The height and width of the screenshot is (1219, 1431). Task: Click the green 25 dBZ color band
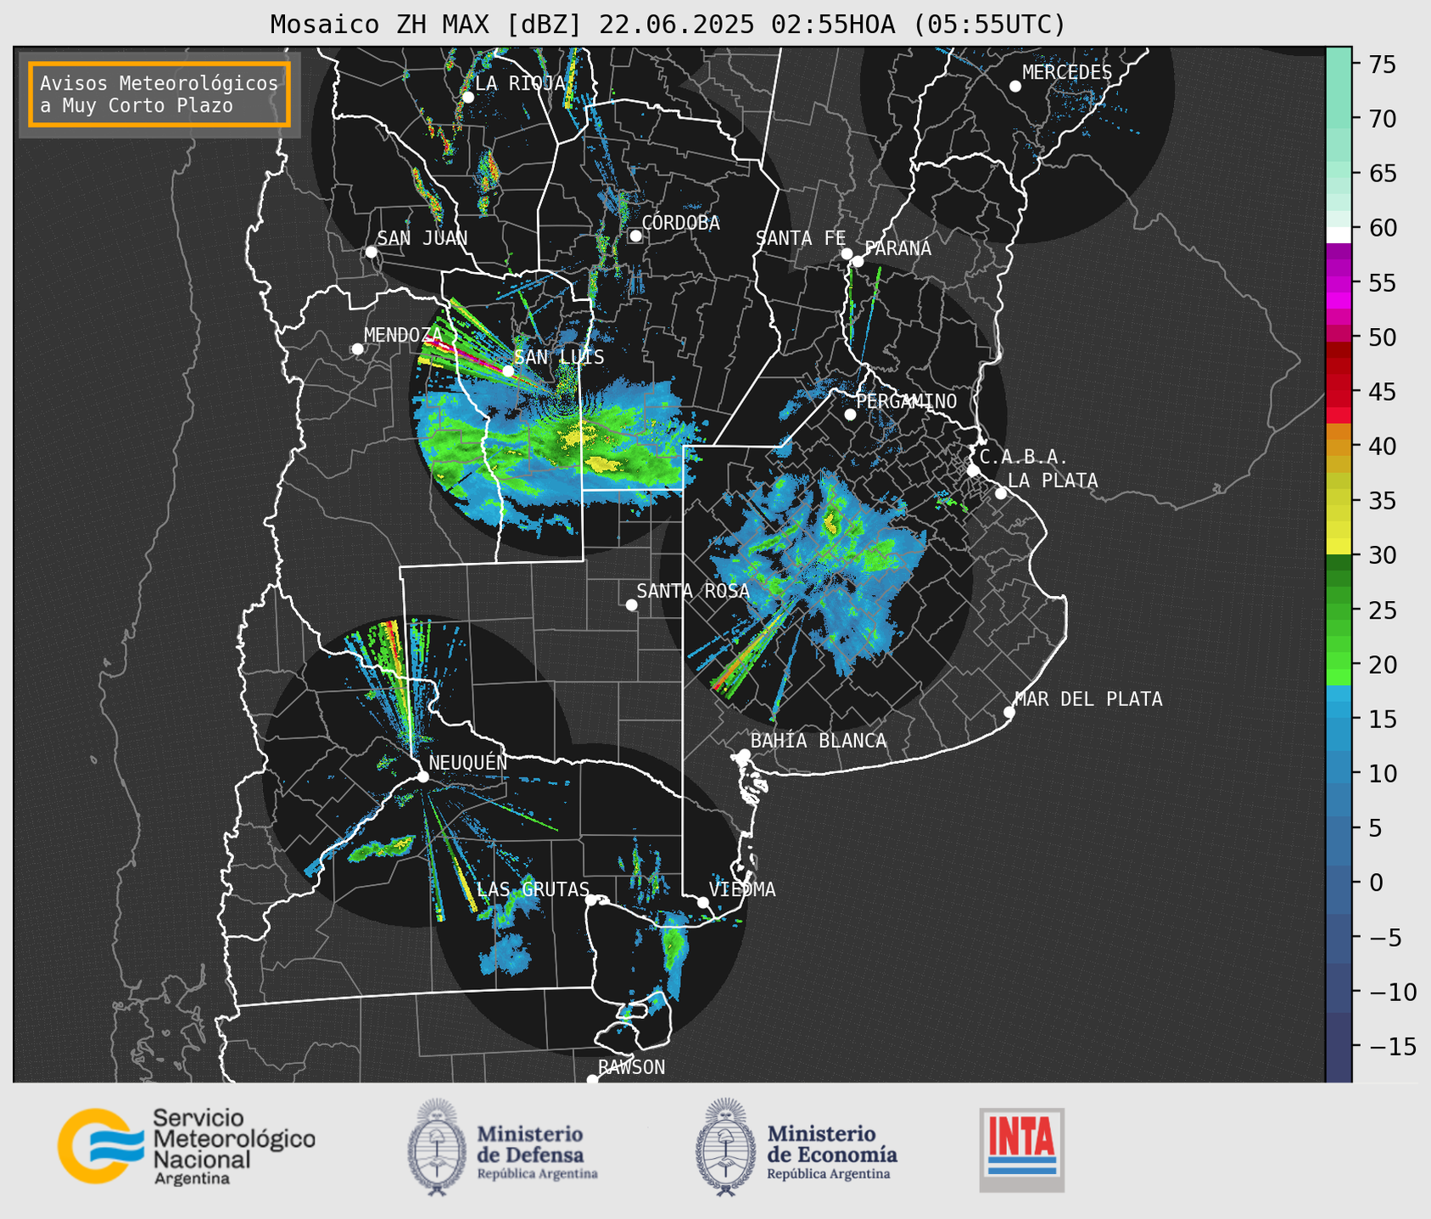[1338, 610]
